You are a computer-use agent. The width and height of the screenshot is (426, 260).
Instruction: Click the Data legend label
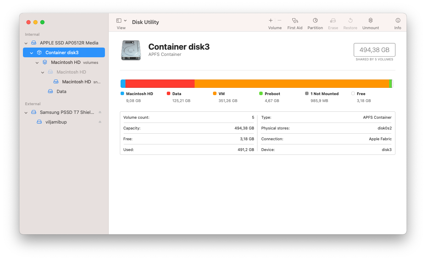pos(177,94)
